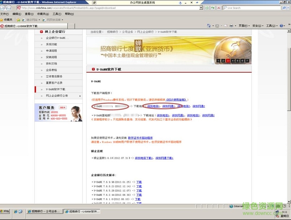Screen dimensions: 291x220
Task: Click the IE back navigation button
Action: tap(2, 8)
